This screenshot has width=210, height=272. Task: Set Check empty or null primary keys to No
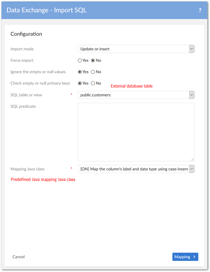point(93,83)
